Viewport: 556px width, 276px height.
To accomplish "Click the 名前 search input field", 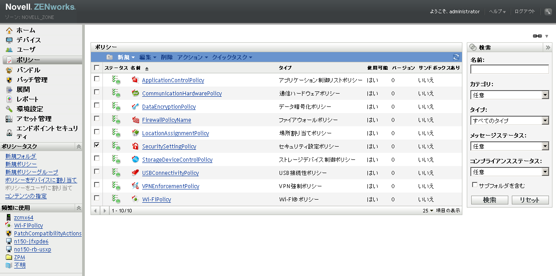I will (x=510, y=69).
